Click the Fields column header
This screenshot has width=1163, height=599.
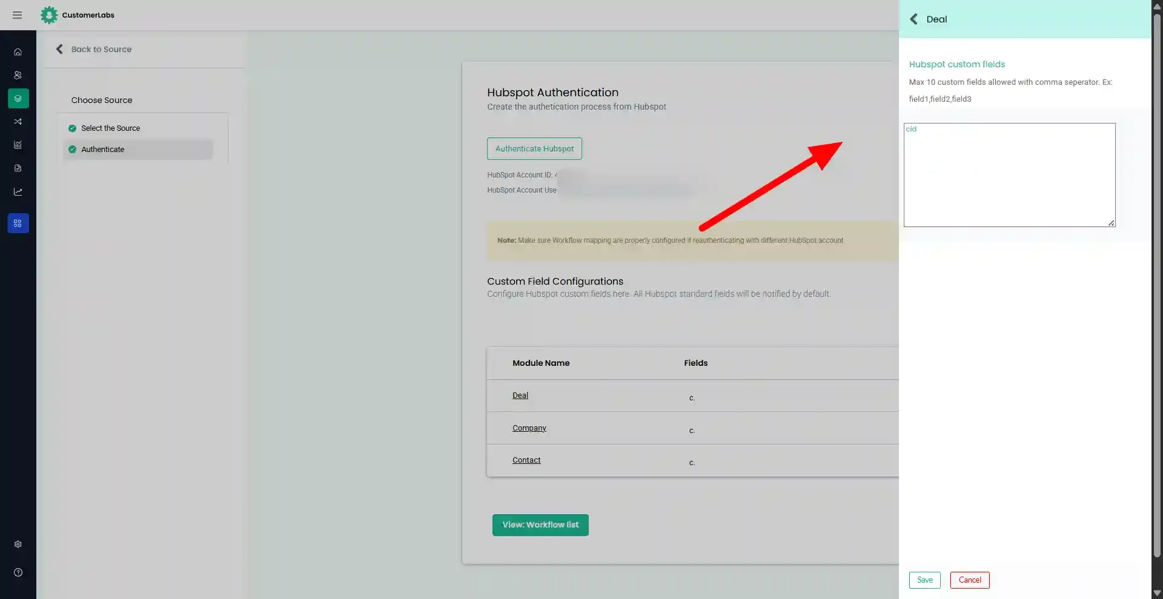pyautogui.click(x=696, y=363)
